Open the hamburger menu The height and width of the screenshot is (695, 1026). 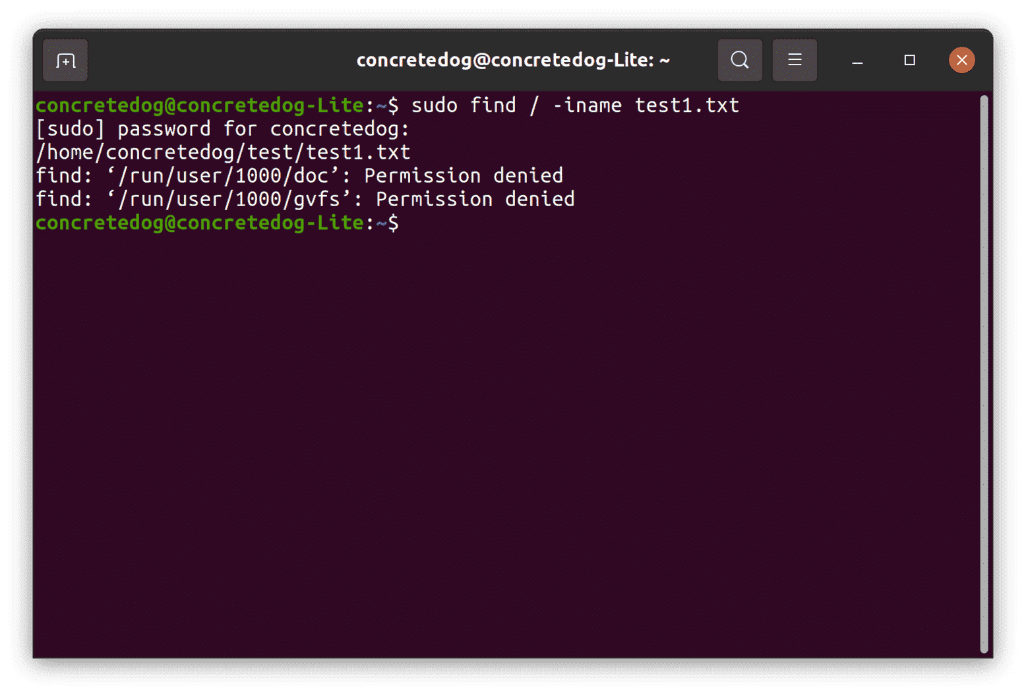pos(795,60)
